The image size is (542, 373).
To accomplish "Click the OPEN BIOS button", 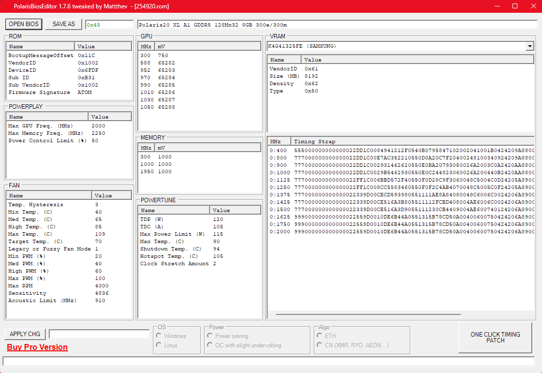I will [x=24, y=24].
